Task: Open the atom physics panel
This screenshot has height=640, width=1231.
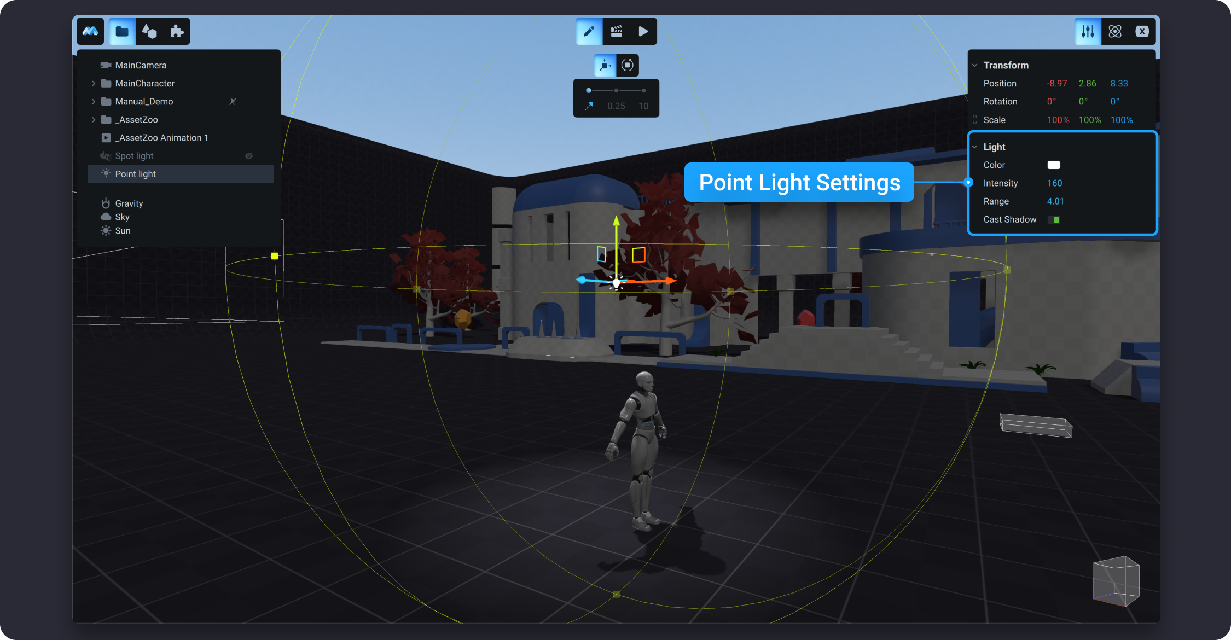Action: pos(1115,31)
